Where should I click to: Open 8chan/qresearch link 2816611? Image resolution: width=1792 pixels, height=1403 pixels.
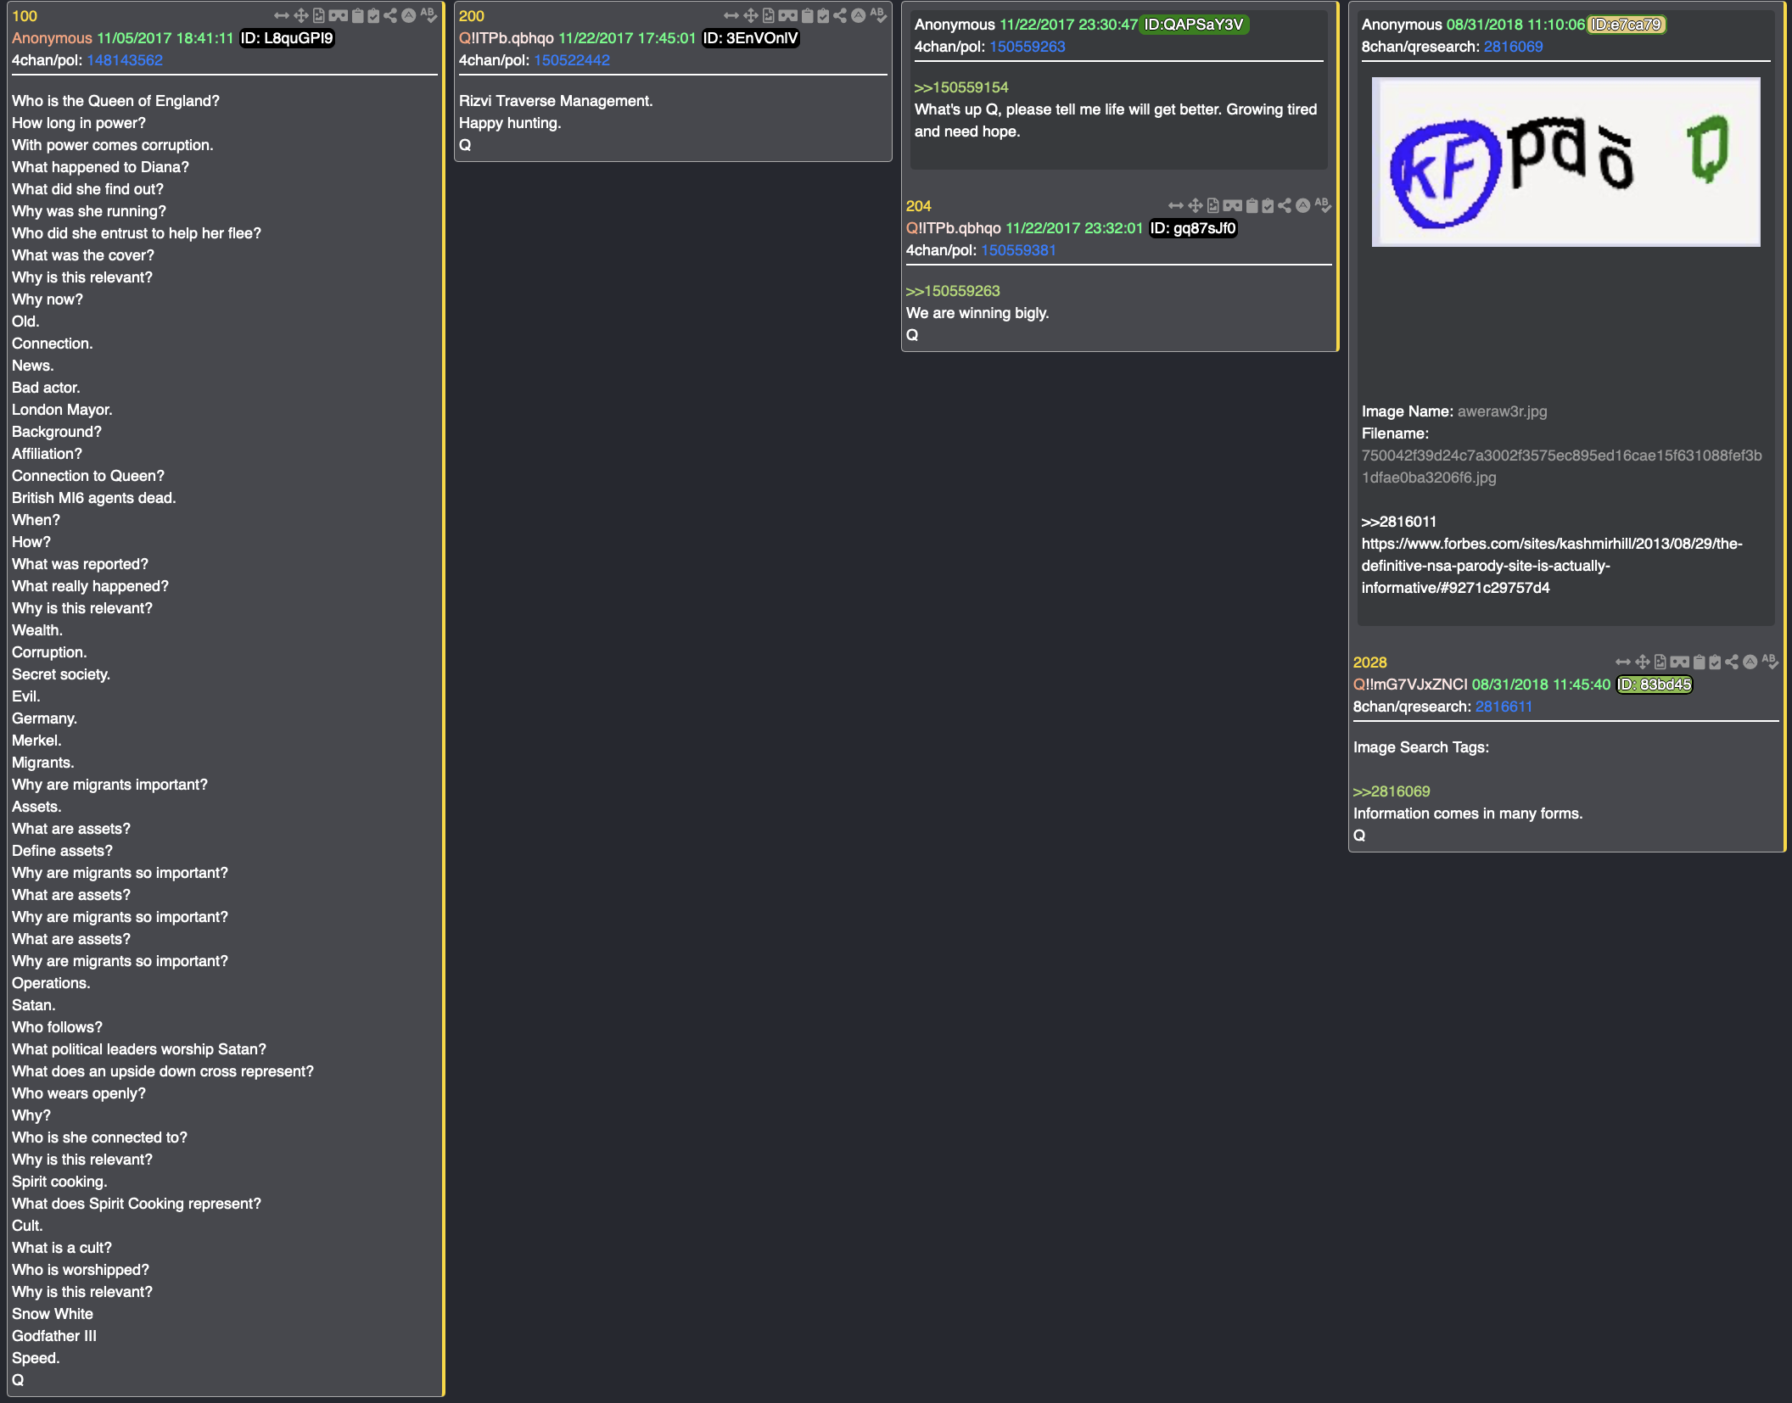tap(1504, 707)
